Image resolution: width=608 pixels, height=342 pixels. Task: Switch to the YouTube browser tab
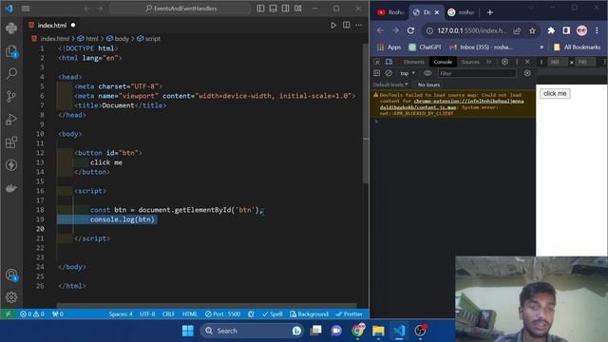(x=390, y=12)
